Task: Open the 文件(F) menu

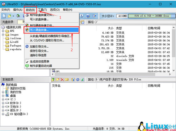Action: pos(6,10)
